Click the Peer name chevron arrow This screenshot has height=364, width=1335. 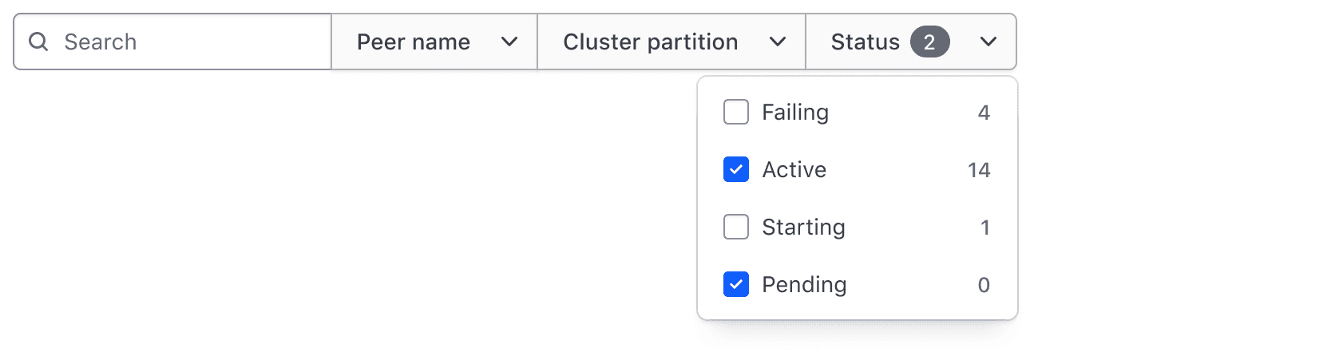click(509, 42)
